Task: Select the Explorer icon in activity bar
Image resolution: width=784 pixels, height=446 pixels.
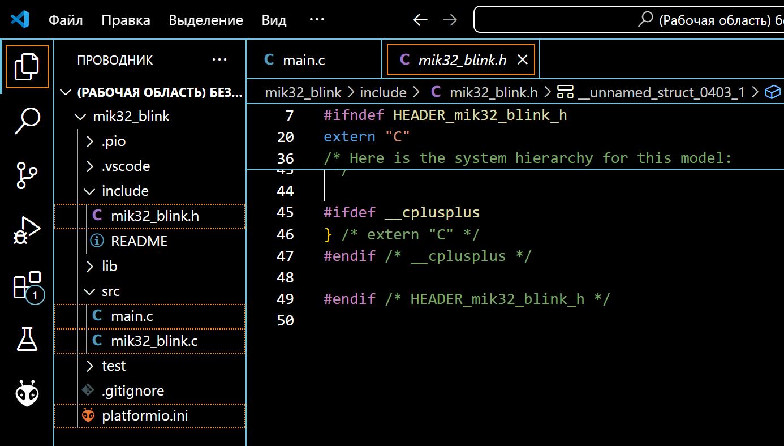Action: pos(26,66)
